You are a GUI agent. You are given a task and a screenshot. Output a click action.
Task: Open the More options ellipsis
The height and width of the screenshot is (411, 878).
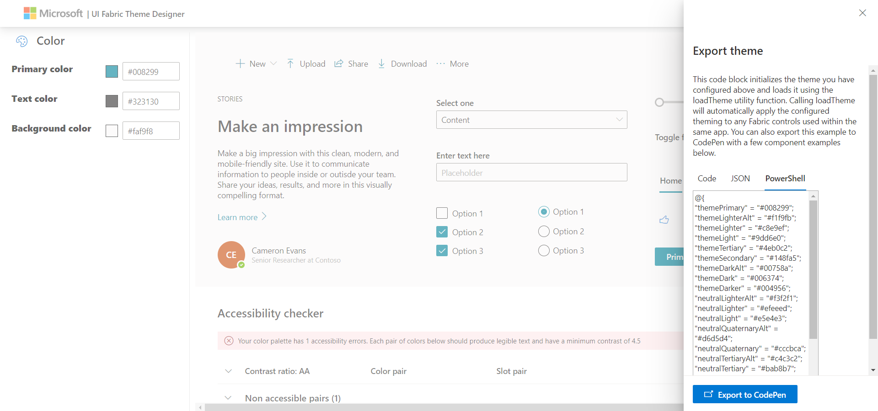(x=440, y=64)
